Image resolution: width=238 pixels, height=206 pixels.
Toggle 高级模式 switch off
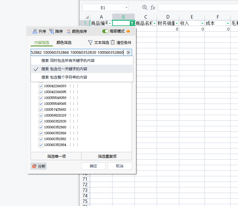click(105, 31)
